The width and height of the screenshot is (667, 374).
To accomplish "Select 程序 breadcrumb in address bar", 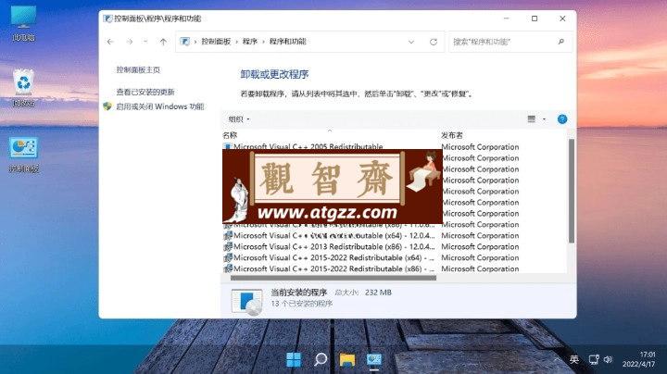I will click(250, 42).
